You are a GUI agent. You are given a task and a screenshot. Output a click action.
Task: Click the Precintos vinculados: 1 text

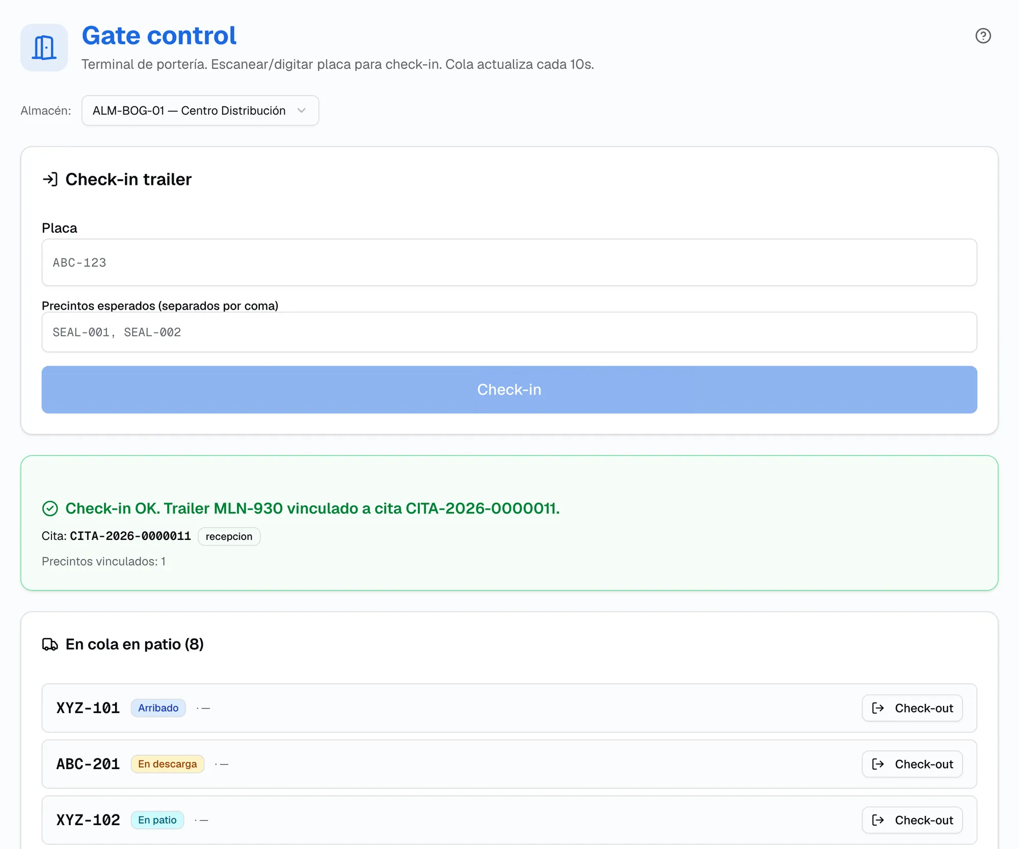point(103,561)
